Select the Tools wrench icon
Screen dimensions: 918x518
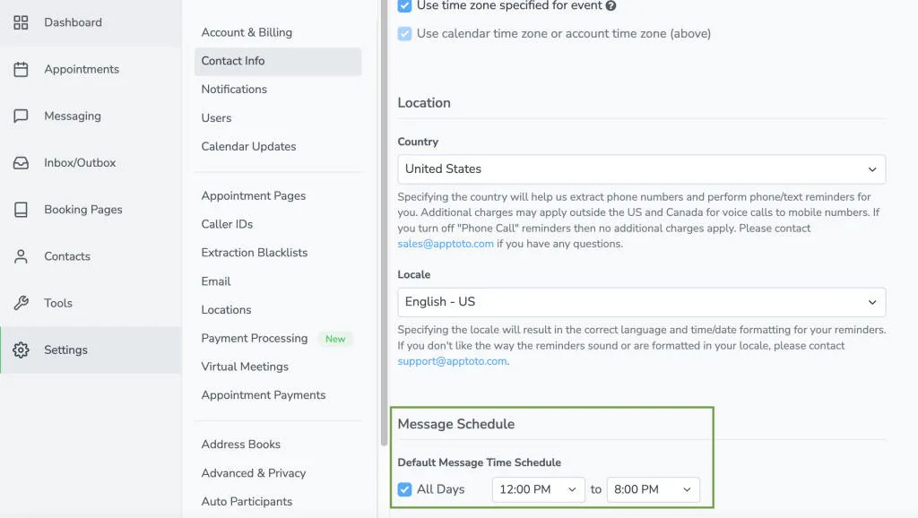[x=24, y=303]
